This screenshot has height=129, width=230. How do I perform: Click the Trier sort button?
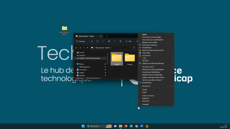(x=128, y=41)
